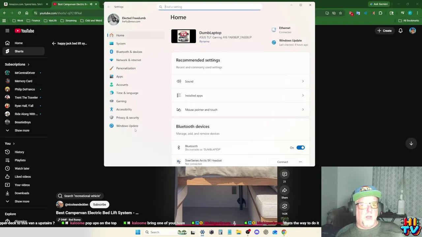Select System in Settings sidebar
Image resolution: width=422 pixels, height=237 pixels.
(136, 43)
